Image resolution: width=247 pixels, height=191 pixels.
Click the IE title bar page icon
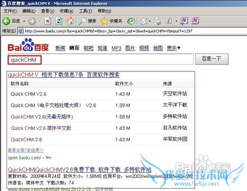tap(3, 3)
